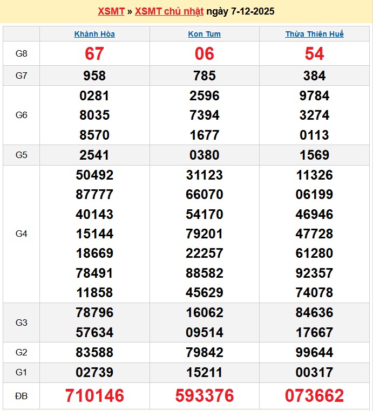
Task: Click the G8 row label
Action: click(22, 53)
